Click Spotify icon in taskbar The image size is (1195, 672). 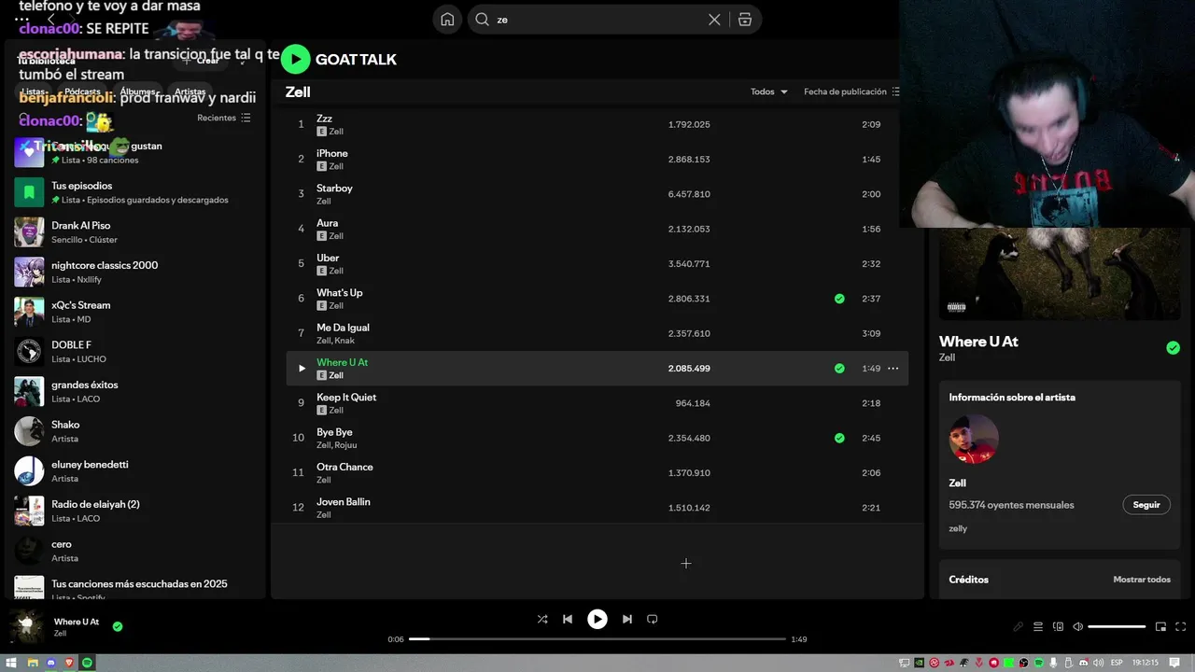pos(88,663)
